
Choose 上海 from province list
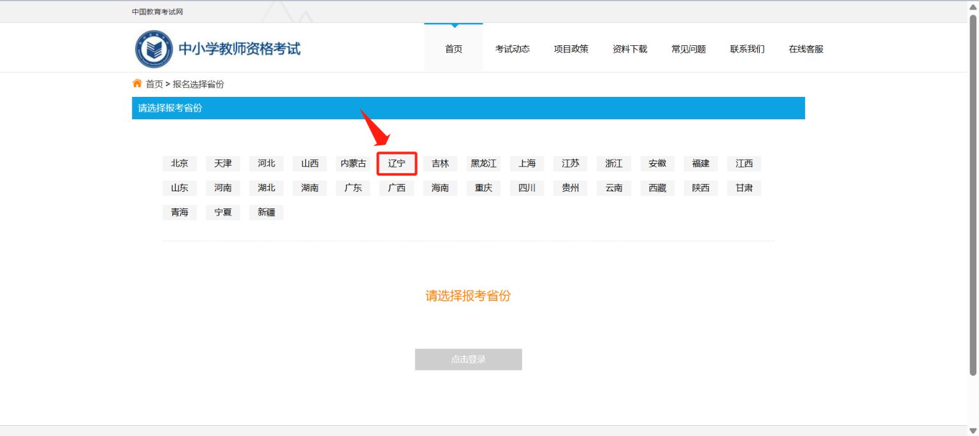(527, 163)
